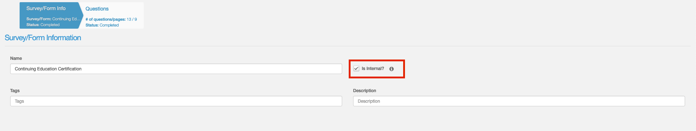Click the info icon beside Is Internal
Viewport: 696px width, 131px height.
coord(392,69)
